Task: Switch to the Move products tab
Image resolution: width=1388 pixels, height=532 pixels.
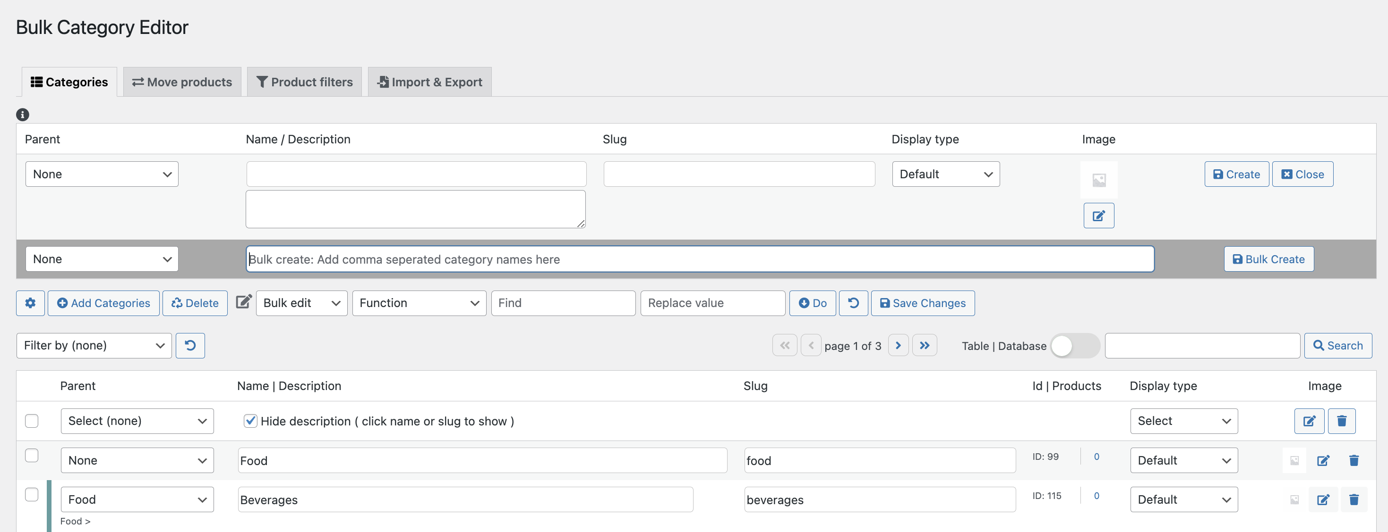Action: click(182, 82)
